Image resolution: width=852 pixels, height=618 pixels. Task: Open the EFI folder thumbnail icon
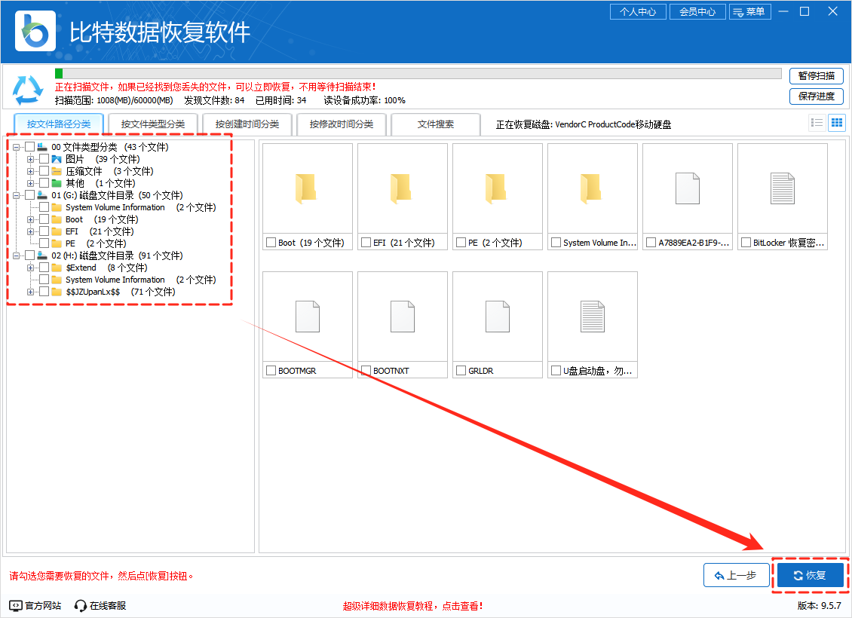coord(402,188)
